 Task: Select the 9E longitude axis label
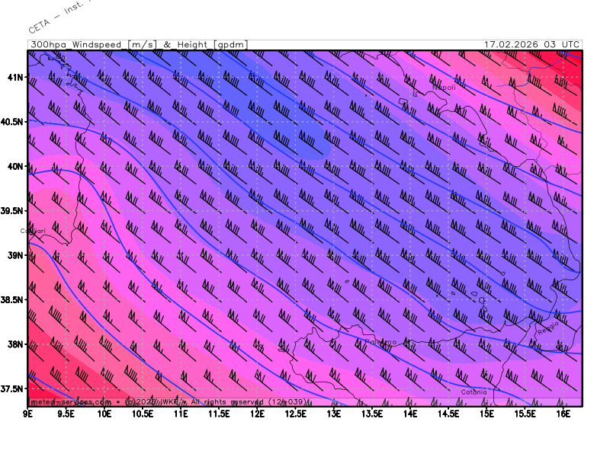pos(28,414)
